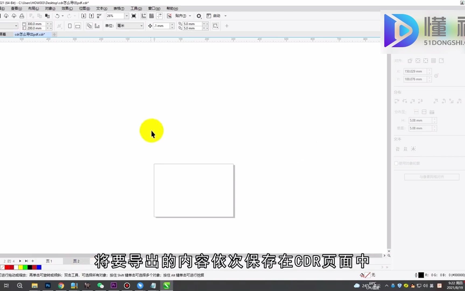Click the page height 200.0 mm stepper arrows

(49, 28)
